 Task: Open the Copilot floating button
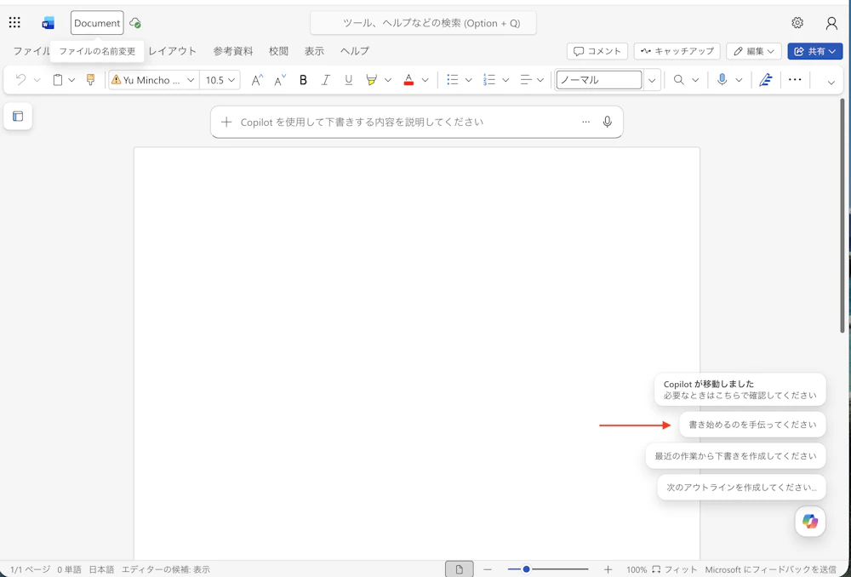tap(810, 522)
